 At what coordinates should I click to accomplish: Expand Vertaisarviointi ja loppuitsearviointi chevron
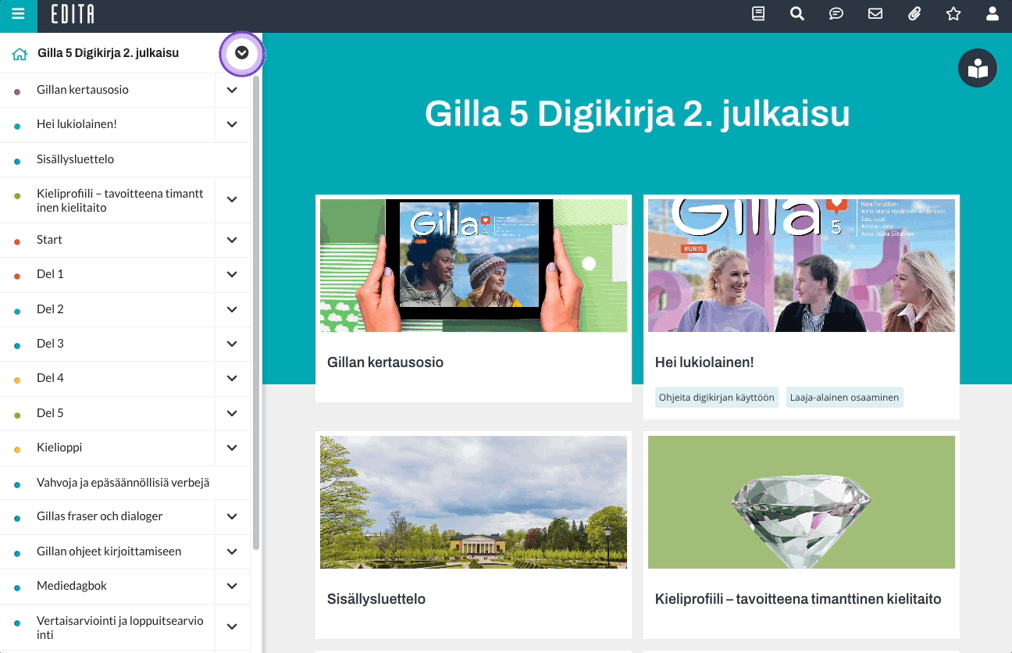click(x=232, y=626)
